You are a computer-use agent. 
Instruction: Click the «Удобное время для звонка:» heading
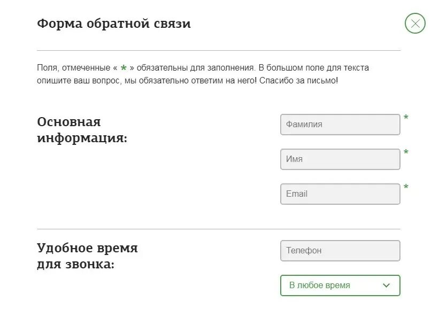pos(87,256)
